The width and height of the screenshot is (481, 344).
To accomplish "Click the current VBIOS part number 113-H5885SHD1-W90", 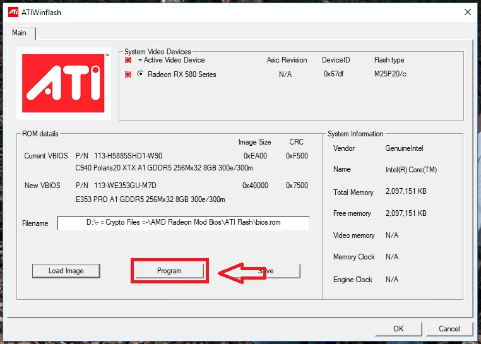I will 128,156.
